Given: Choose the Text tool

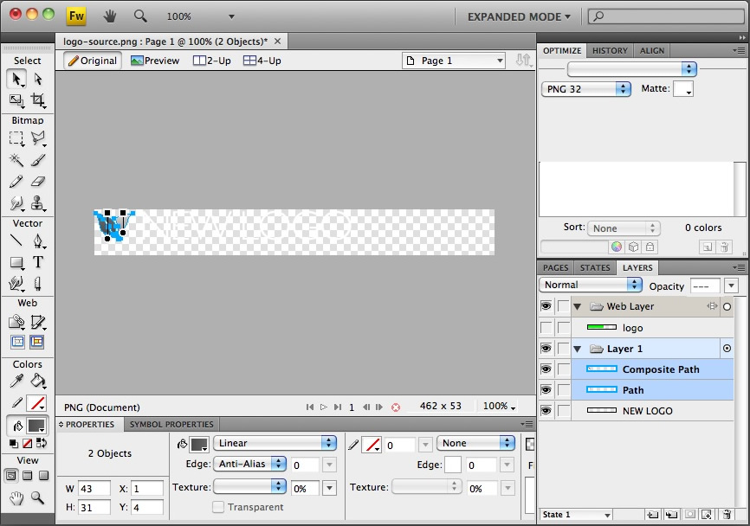Looking at the screenshot, I should 38,262.
